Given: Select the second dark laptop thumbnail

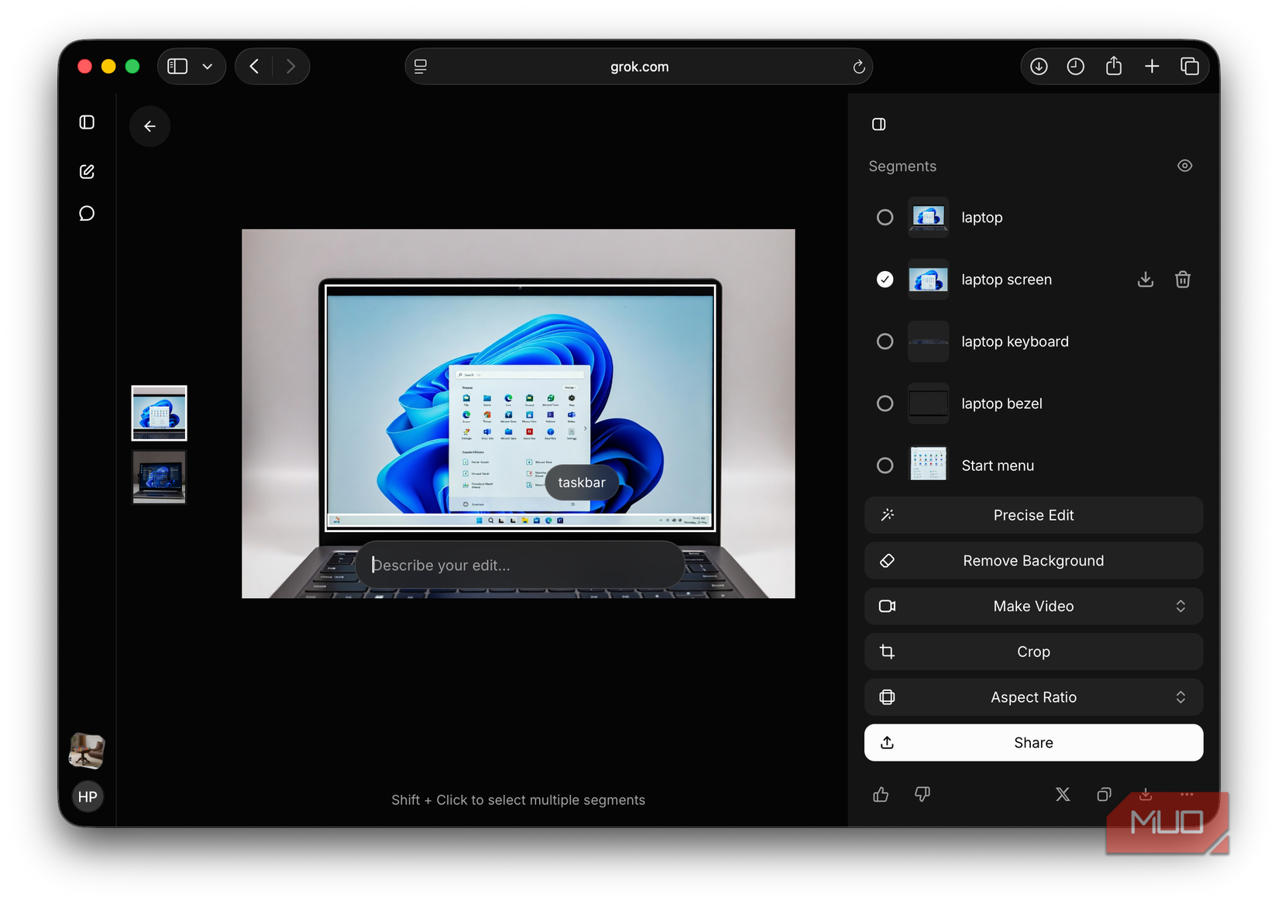Looking at the screenshot, I should click(159, 477).
